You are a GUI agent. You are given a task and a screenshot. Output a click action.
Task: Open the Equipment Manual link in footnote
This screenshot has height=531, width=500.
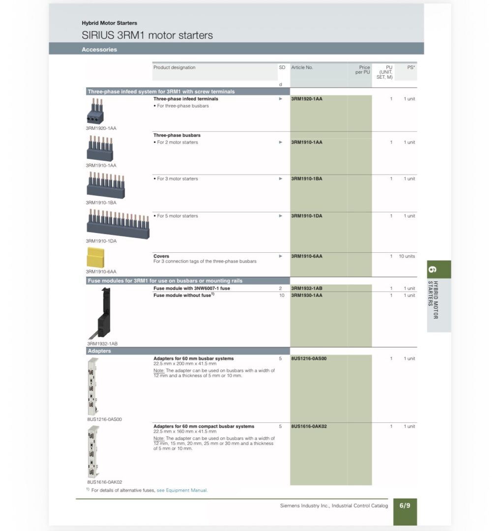coord(182,490)
